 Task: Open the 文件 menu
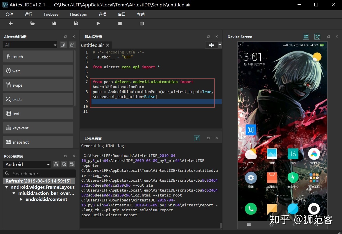click(x=9, y=14)
